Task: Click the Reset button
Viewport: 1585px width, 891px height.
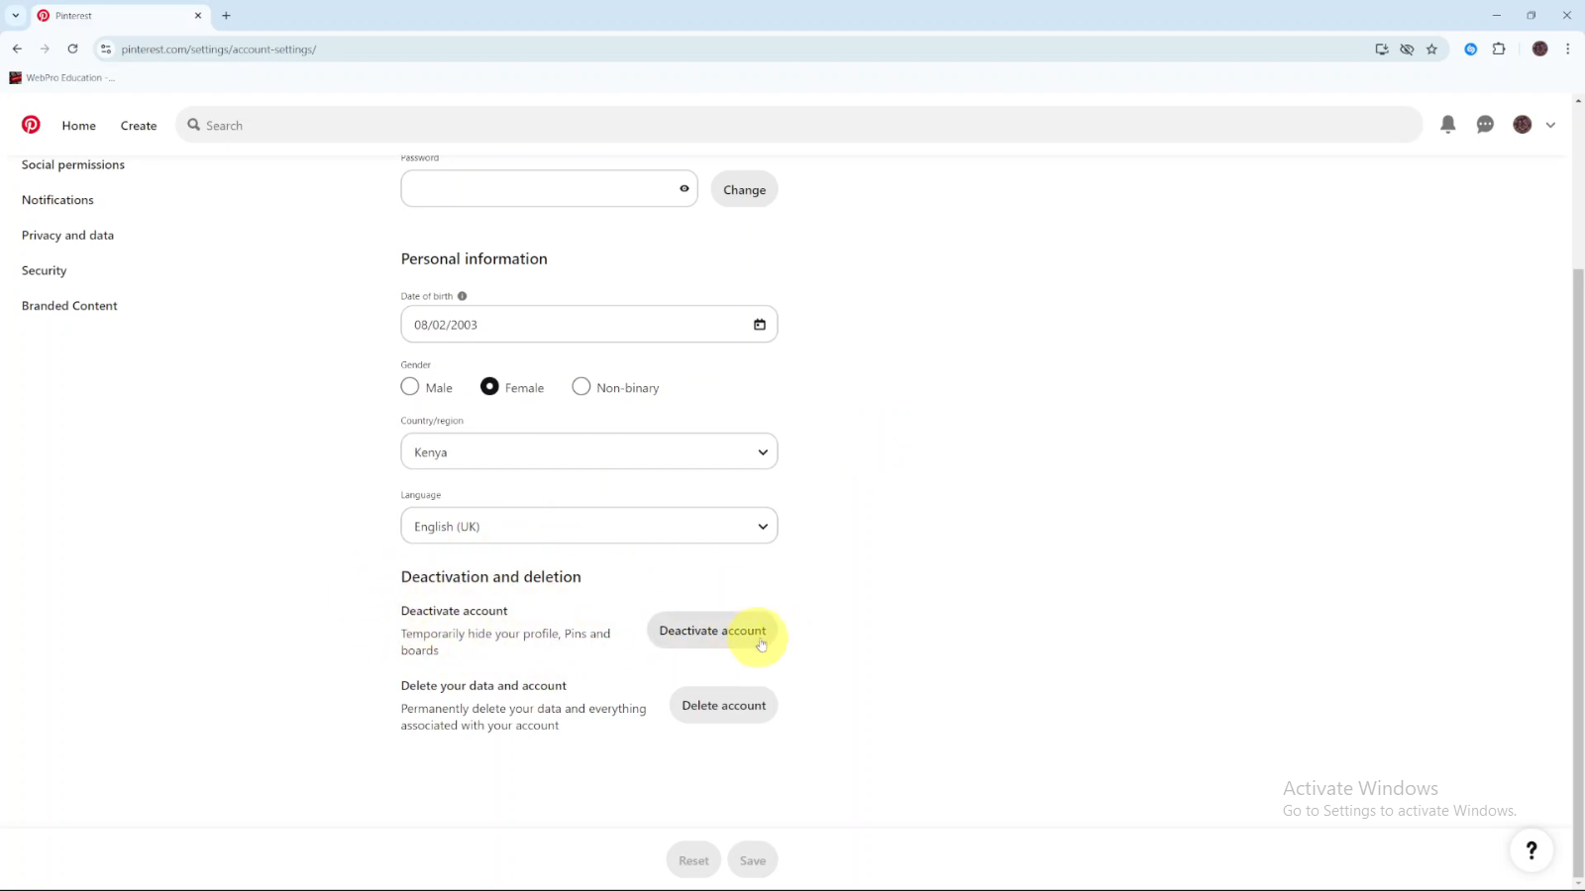Action: tap(693, 860)
